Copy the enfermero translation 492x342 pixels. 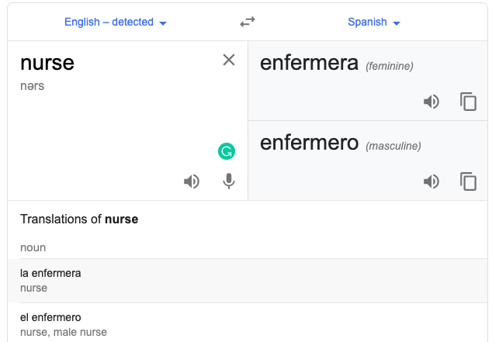tap(468, 181)
